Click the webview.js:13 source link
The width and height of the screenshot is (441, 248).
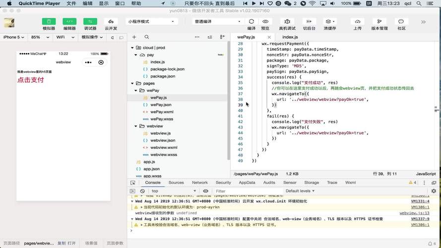point(414,213)
